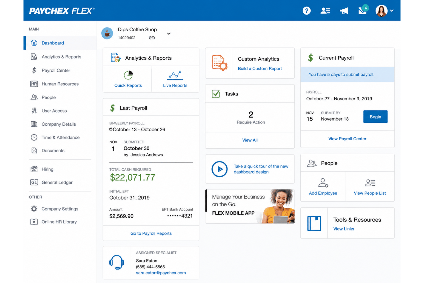Expand the profile menu arrow

coord(392,11)
